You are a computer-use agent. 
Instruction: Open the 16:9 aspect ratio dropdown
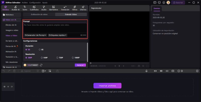[x=133, y=66]
